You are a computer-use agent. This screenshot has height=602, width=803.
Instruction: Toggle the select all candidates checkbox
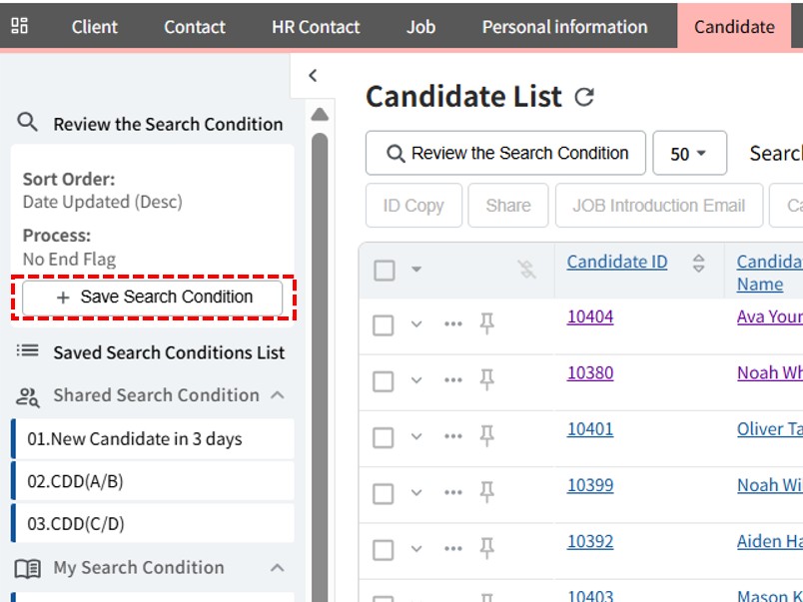(384, 270)
